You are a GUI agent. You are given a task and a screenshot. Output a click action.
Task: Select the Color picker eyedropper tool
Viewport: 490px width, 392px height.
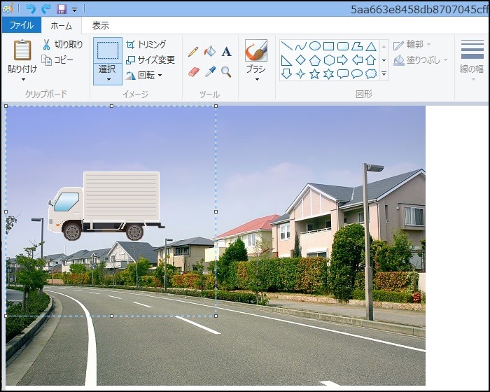coord(210,72)
